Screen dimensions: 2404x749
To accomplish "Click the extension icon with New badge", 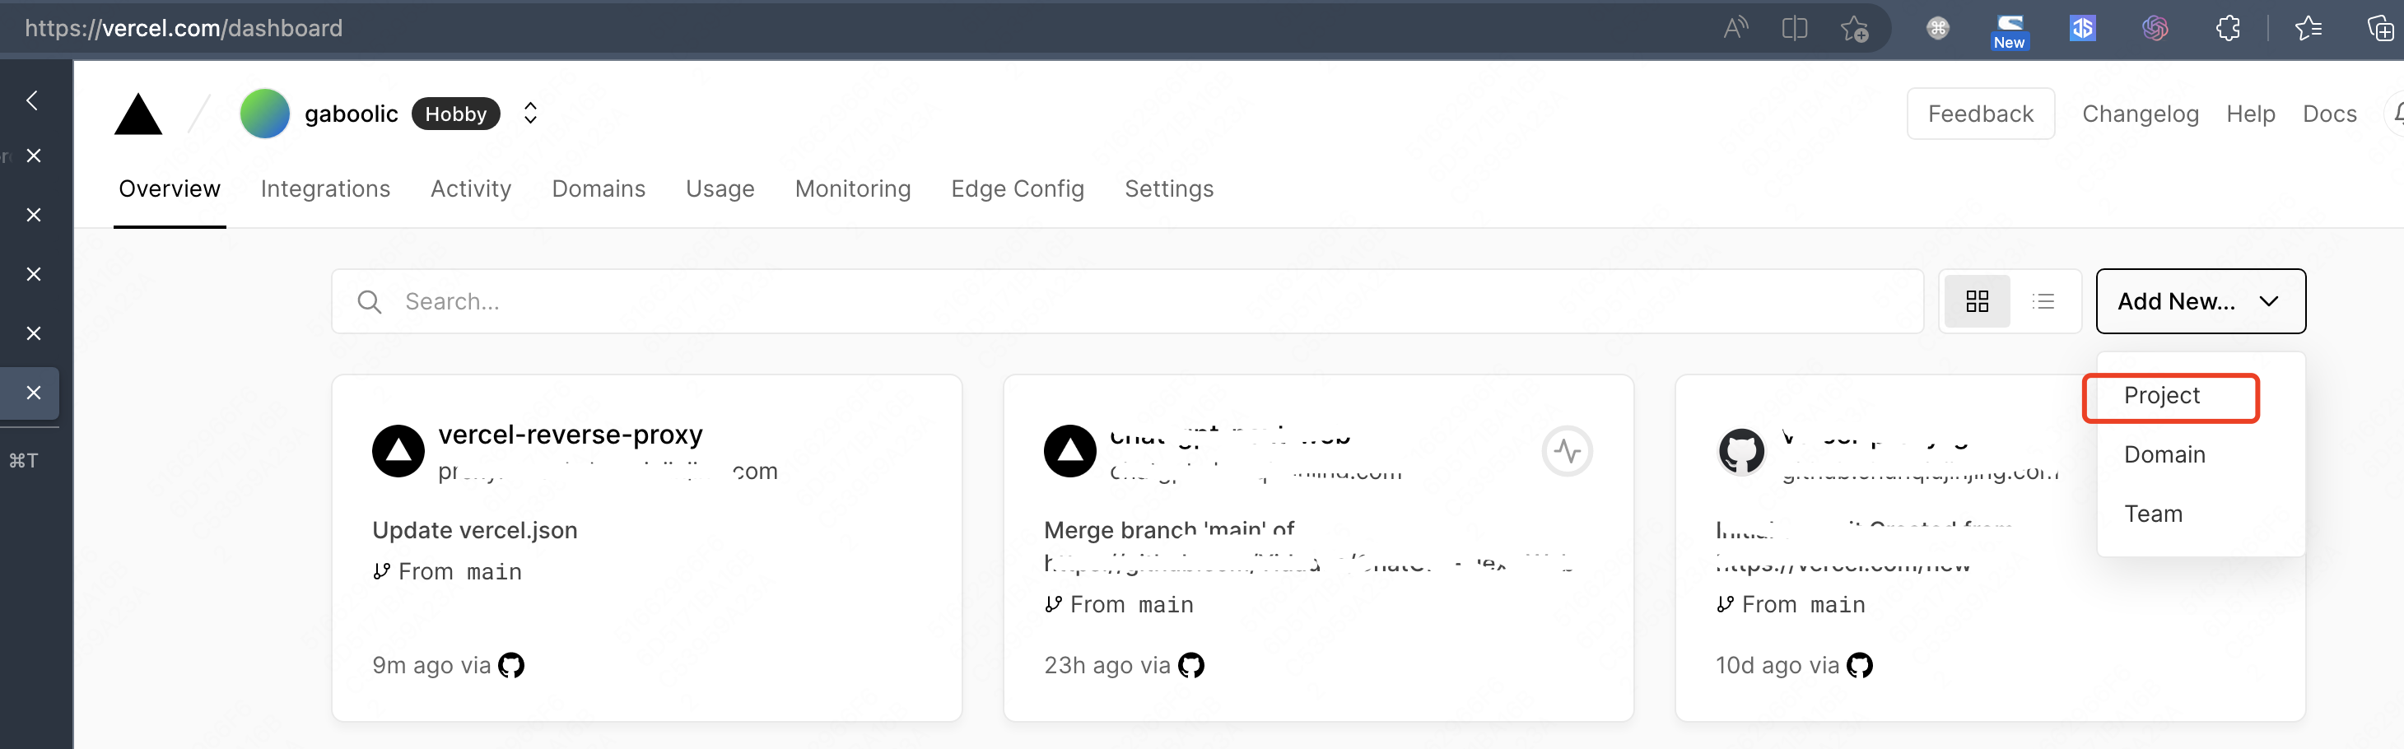I will [2010, 30].
